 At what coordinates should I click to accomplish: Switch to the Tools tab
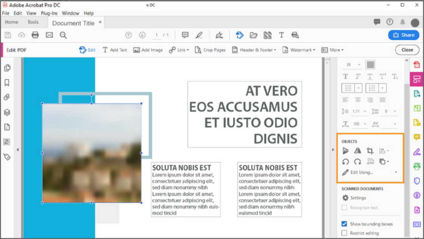point(32,22)
